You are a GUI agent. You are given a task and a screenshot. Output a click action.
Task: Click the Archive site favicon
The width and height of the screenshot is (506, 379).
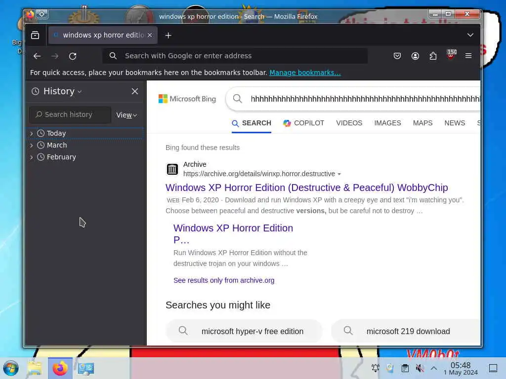click(x=172, y=169)
